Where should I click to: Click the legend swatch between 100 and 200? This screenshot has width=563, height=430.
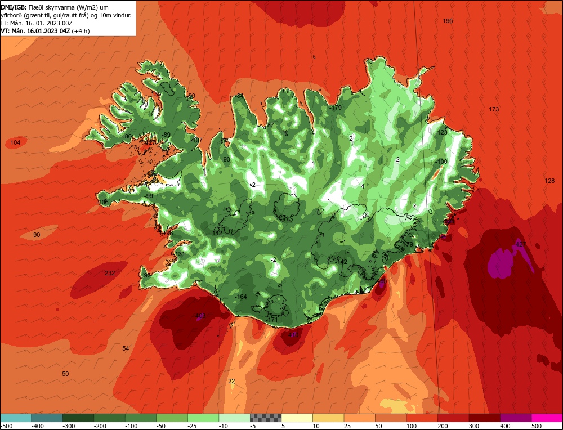click(x=422, y=418)
